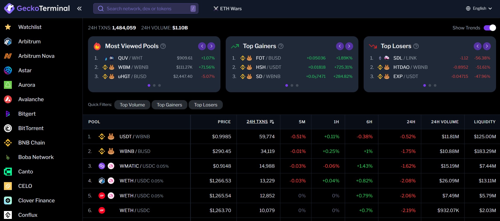Click Polygon icon in WMATIC / USDC row

click(x=102, y=166)
